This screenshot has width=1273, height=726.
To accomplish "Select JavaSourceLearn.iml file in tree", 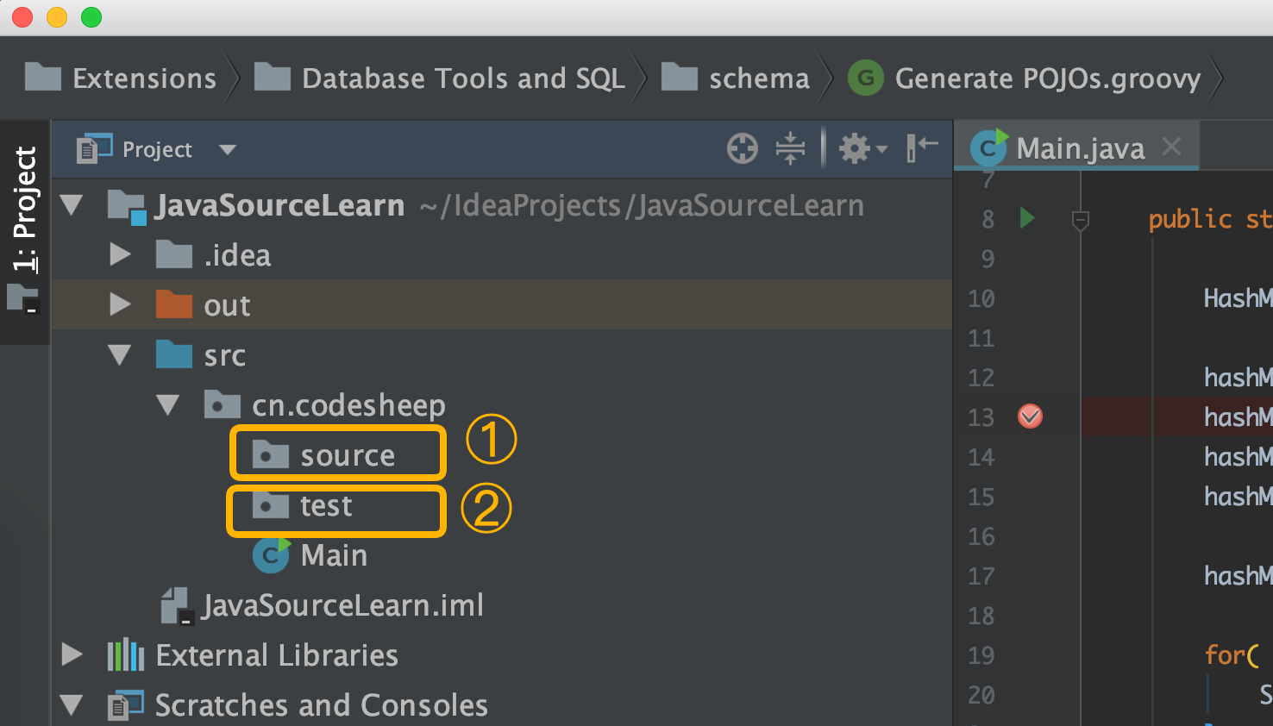I will coord(342,605).
